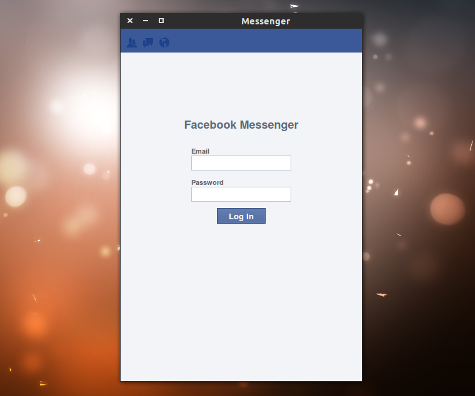Screen dimensions: 475x396
Task: Maximize the Messenger window
Action: pyautogui.click(x=161, y=21)
